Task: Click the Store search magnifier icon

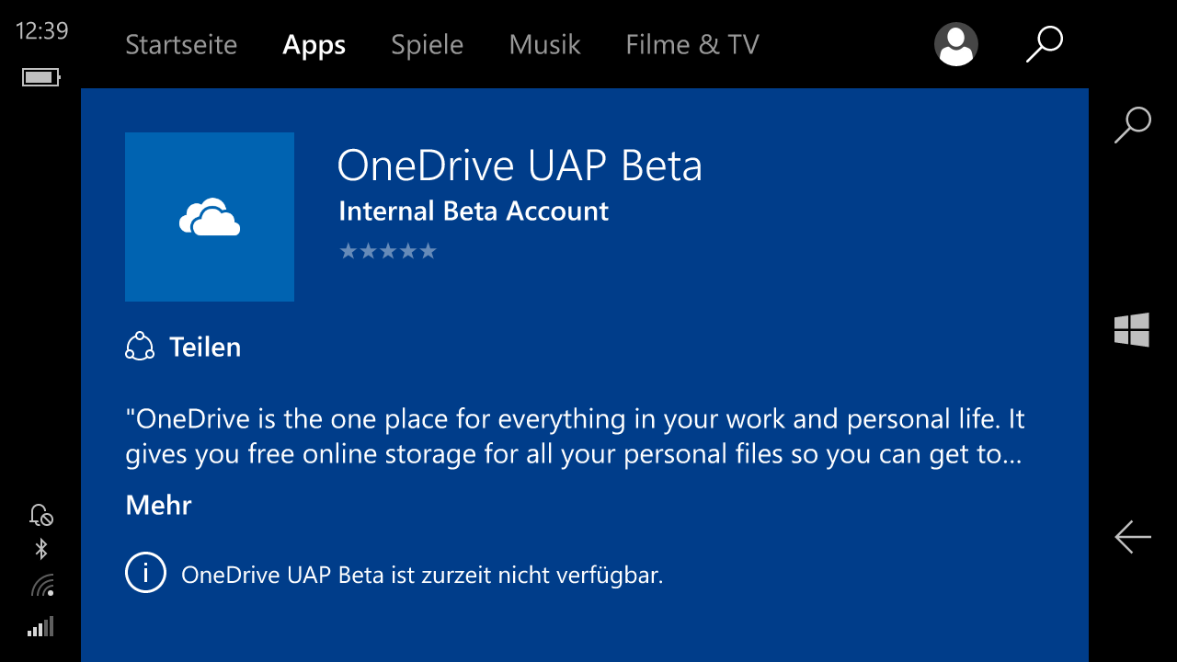Action: 1045,44
